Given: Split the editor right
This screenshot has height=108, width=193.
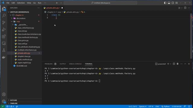Looking at the screenshot, I should [185, 8].
